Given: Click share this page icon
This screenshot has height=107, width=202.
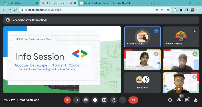Looking at the screenshot, I should coord(163,10).
